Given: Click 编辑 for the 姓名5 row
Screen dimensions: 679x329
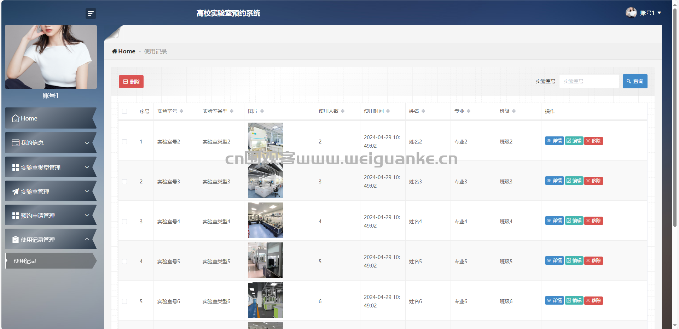Looking at the screenshot, I should [x=574, y=260].
